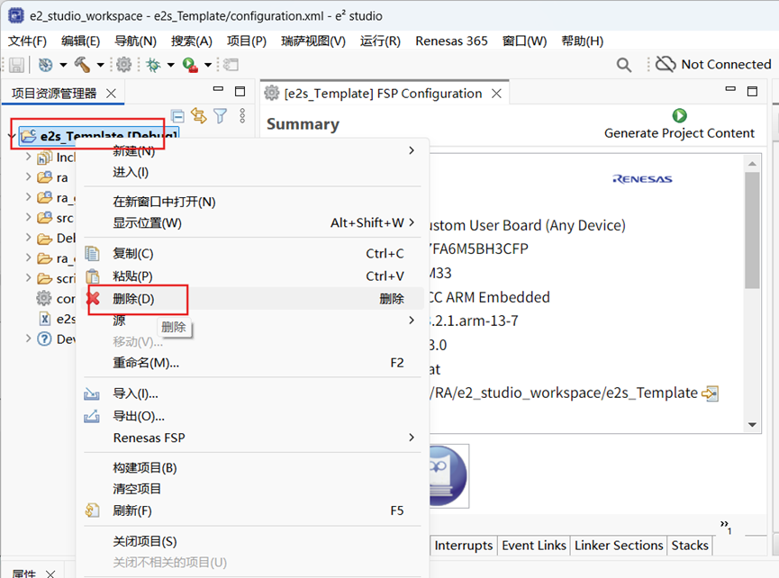Launch debug with the bug icon
Viewport: 779px width, 578px height.
point(153,65)
